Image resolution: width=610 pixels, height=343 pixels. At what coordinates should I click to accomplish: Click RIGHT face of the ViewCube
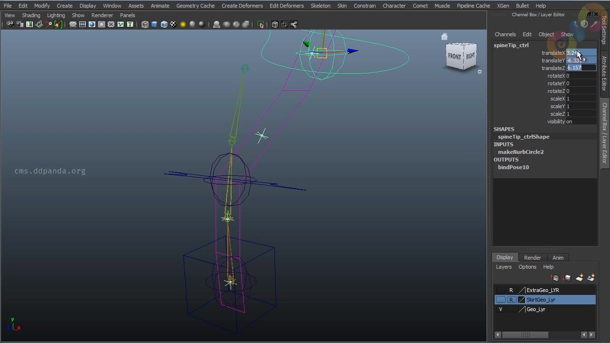pyautogui.click(x=470, y=56)
